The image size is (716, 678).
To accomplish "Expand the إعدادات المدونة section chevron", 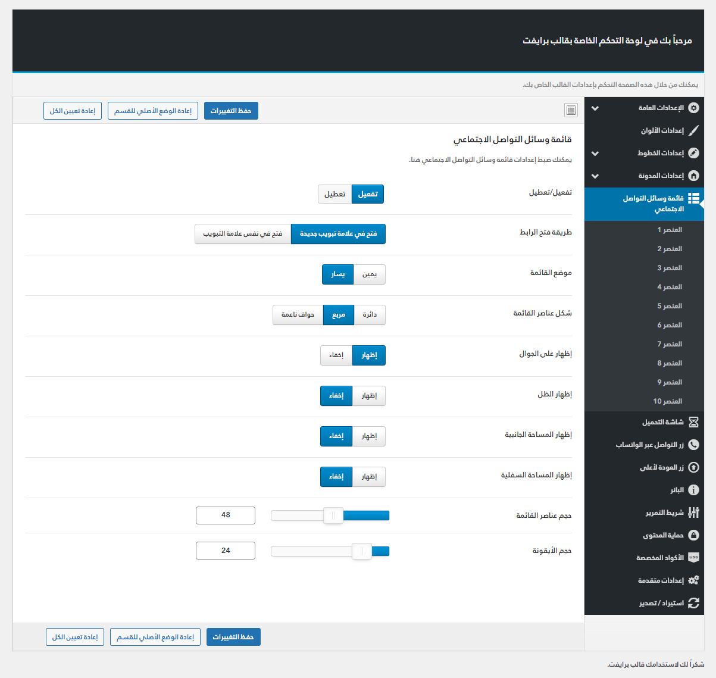I will tap(595, 176).
